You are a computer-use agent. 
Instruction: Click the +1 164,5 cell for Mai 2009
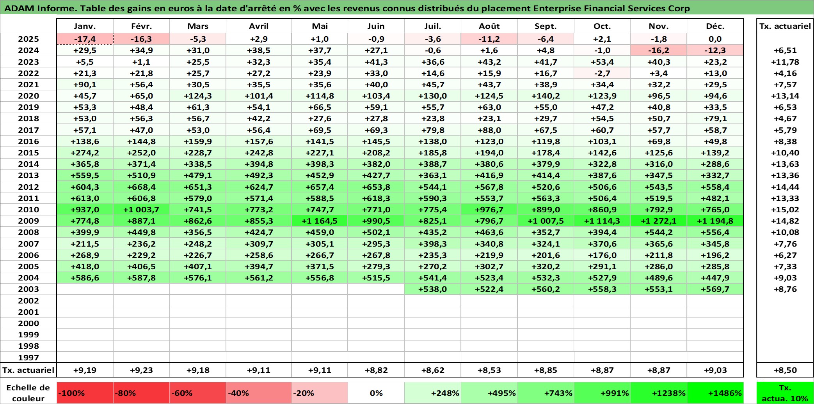click(320, 221)
